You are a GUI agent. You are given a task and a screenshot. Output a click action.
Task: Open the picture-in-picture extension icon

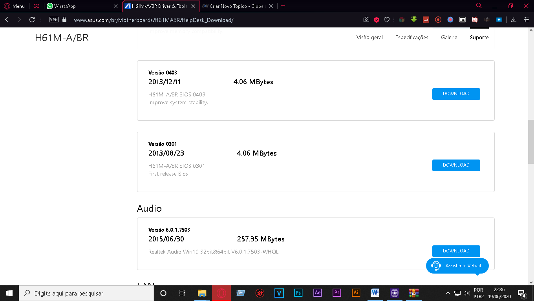[x=463, y=20]
